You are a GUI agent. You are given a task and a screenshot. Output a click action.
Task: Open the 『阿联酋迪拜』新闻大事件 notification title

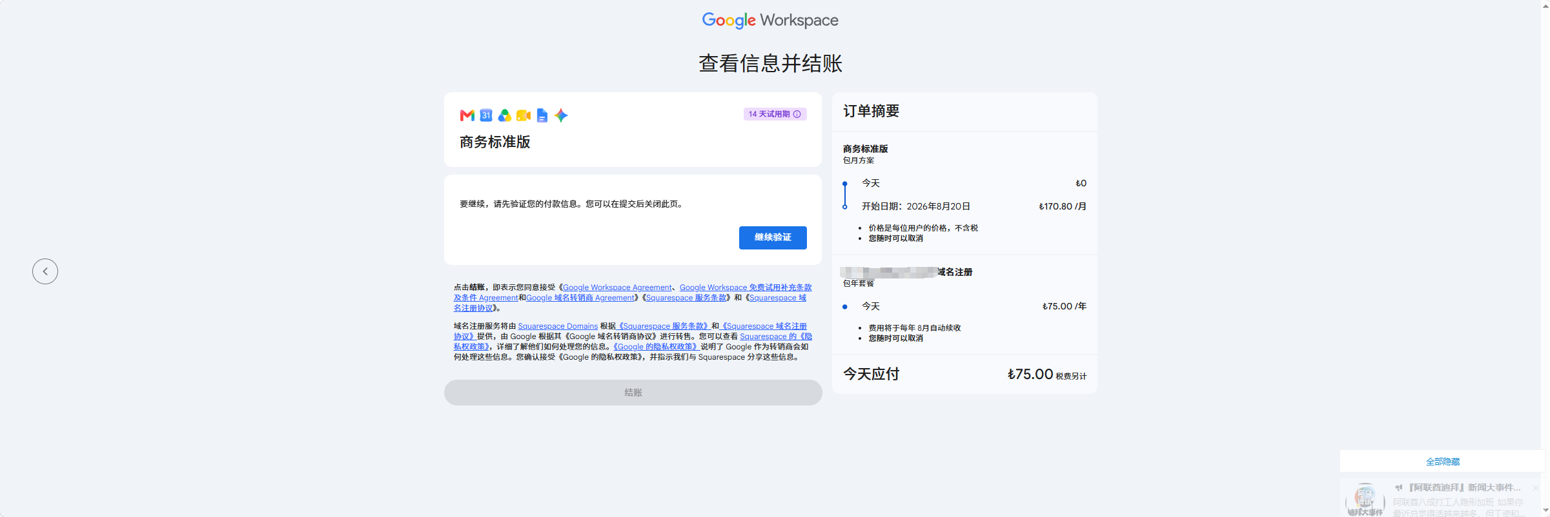[x=1465, y=488]
